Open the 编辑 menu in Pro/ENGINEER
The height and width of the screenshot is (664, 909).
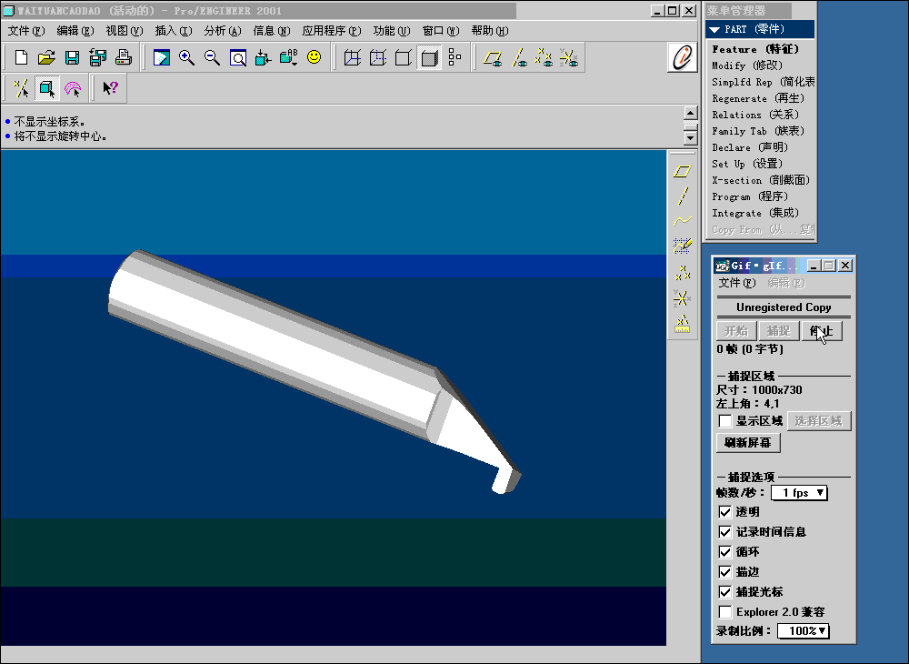pos(75,31)
